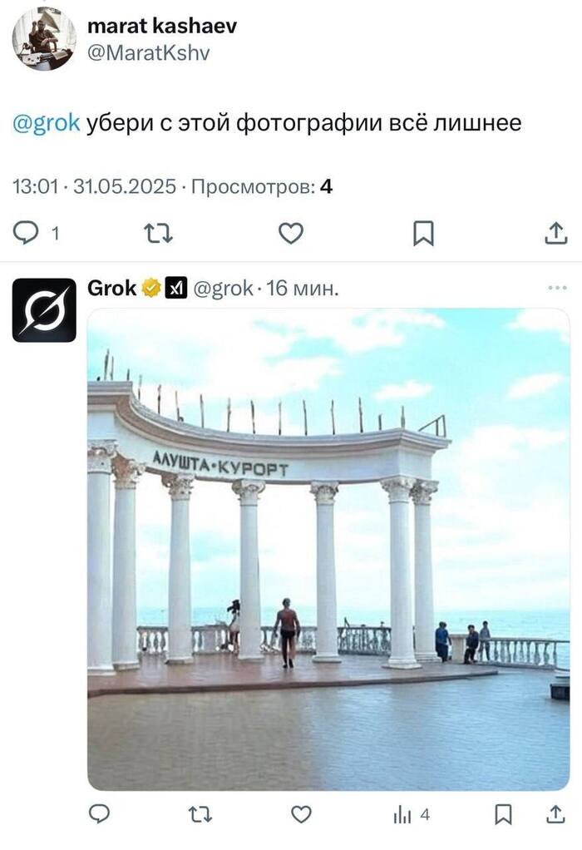This screenshot has height=850, width=582.
Task: Open marat kashaev's profile picture
Action: click(44, 39)
